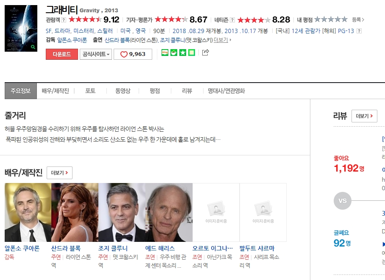Viewport: 385px width, 280px height.
Task: Click the heart like button showing 9,963
Action: (133, 54)
